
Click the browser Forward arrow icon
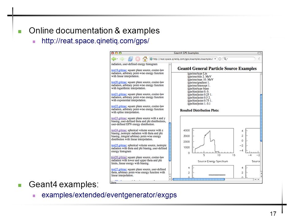(122, 59)
